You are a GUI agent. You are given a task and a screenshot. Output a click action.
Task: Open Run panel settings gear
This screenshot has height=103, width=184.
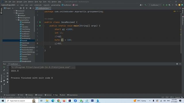click(x=177, y=64)
